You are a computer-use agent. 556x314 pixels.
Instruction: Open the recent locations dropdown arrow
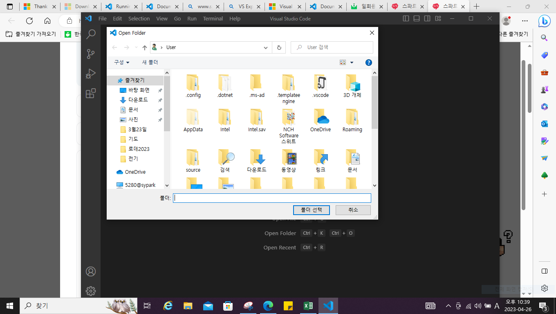(136, 47)
